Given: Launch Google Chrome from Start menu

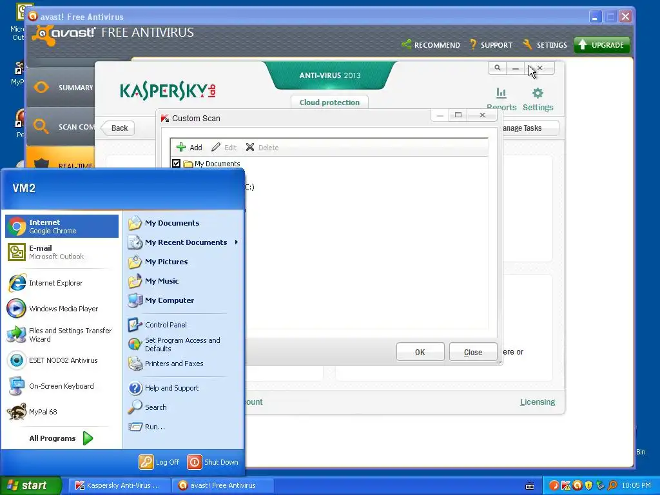Looking at the screenshot, I should 62,226.
